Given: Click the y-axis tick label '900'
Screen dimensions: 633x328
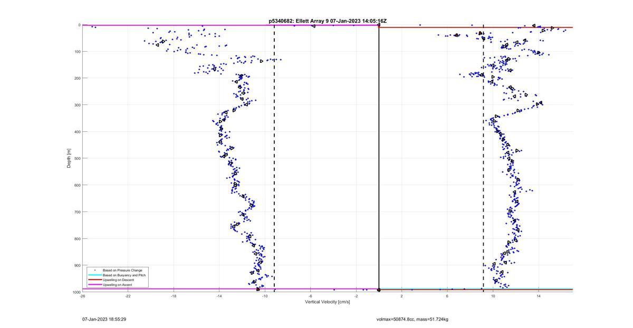Looking at the screenshot, I should click(x=76, y=265).
